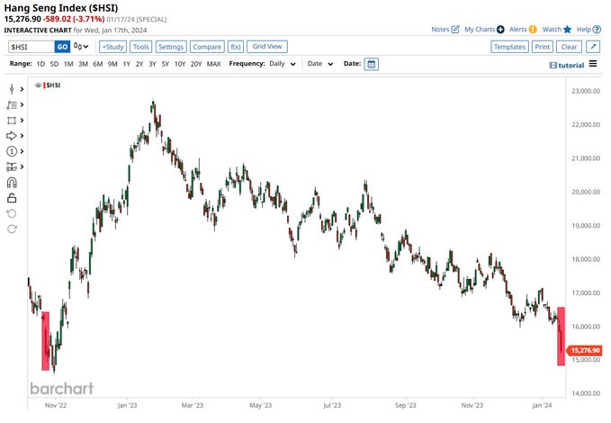Screen dimensions: 611x423
Task: Select the MAX range
Action: [213, 64]
